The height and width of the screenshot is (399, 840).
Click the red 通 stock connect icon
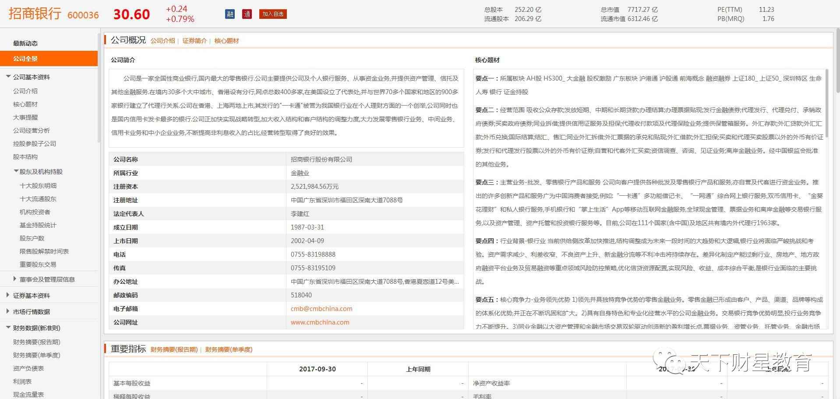tap(247, 14)
